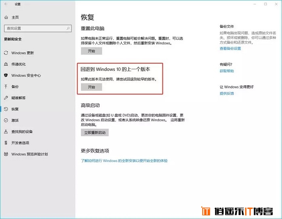Open 备份 settings page
The image size is (282, 219).
tap(15, 86)
